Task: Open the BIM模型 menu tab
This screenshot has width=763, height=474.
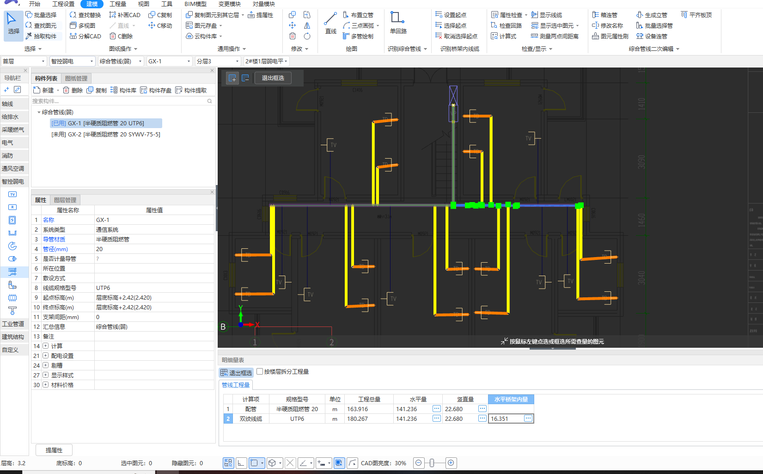Action: click(195, 4)
